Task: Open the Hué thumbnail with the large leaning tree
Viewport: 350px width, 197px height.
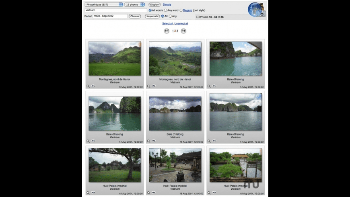Action: coord(115,165)
